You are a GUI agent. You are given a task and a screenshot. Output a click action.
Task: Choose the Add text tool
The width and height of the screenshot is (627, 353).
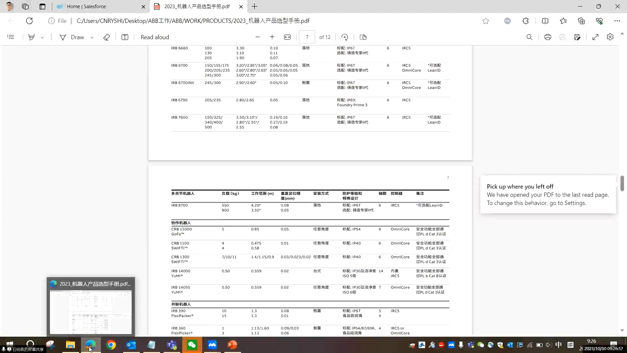coord(125,37)
